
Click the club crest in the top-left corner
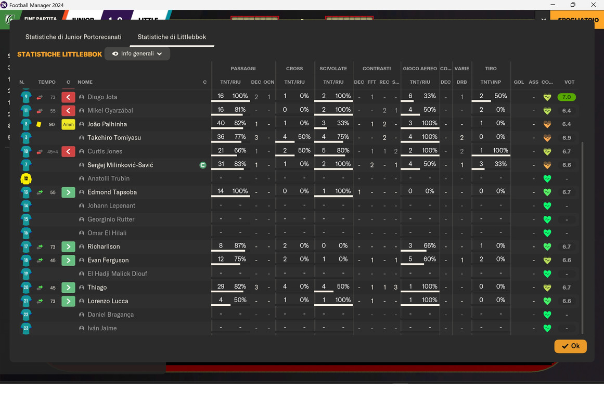tap(9, 19)
